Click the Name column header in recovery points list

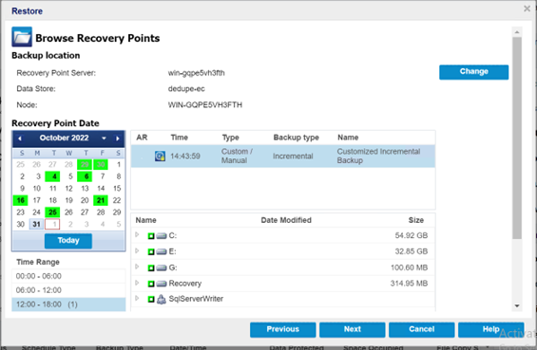click(x=348, y=138)
